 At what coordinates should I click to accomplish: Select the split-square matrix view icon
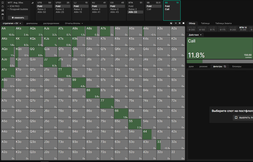pos(171,23)
